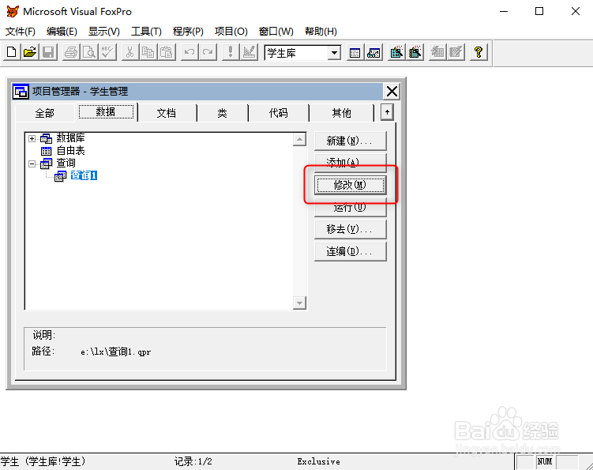
Task: Click the 连编(D)... button
Action: click(351, 251)
